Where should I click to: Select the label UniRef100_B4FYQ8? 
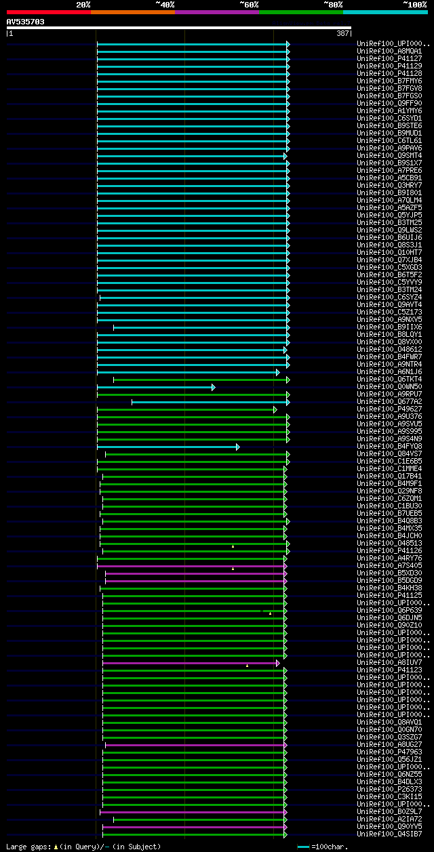(389, 447)
